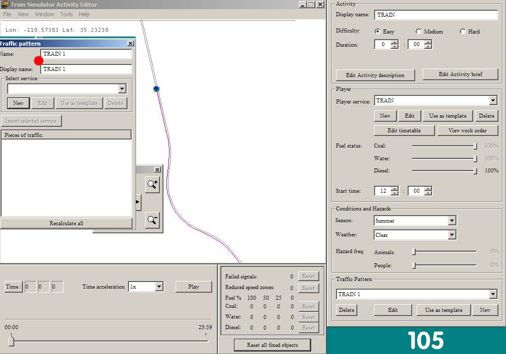Image resolution: width=506 pixels, height=354 pixels.
Task: Increase the Duration hours value
Action: 395,42
